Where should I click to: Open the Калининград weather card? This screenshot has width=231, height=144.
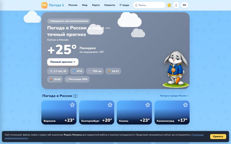tap(172, 112)
